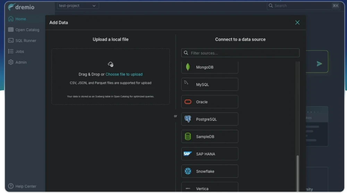This screenshot has height=193, width=347.
Task: Click 'CSV, JSON, and Parquet' supported text
Action: click(x=110, y=83)
